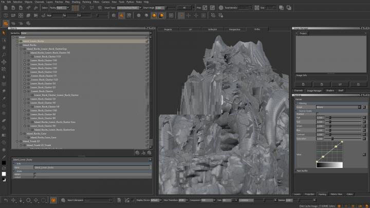Select the first orange sphere shading icon
Screen dimensions: 370x208
click(x=154, y=15)
